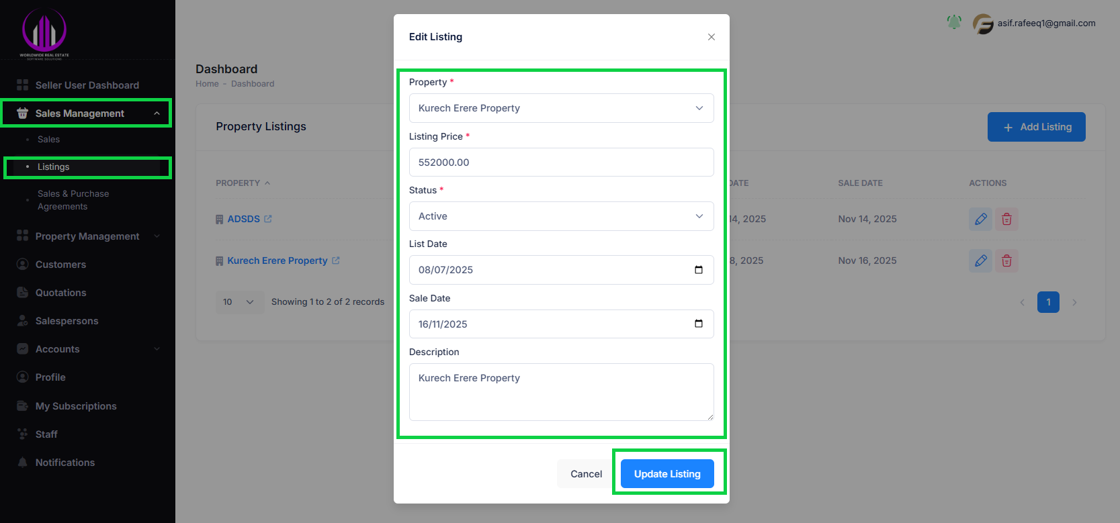This screenshot has width=1120, height=523.
Task: Open the Status dropdown
Action: pyautogui.click(x=561, y=216)
